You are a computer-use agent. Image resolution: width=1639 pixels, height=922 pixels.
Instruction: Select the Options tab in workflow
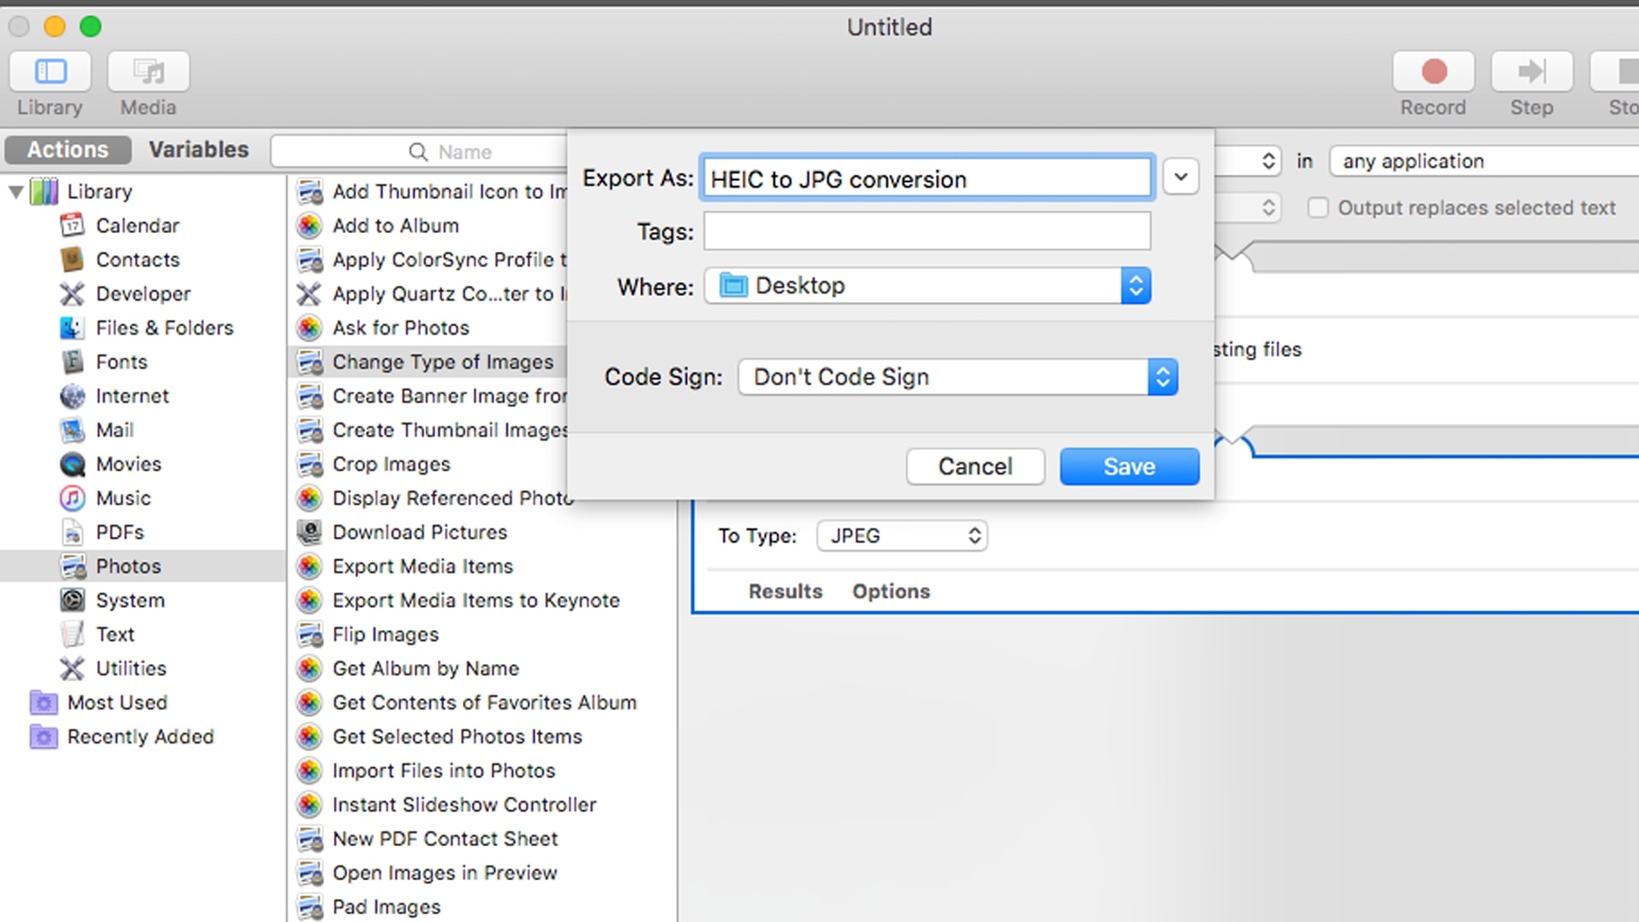(889, 591)
